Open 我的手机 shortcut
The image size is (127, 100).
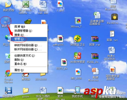[77, 90]
